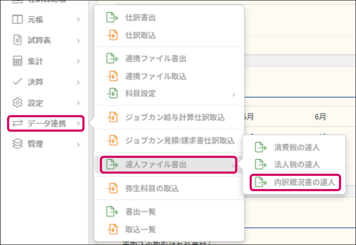Expand the 決算 sidebar chevron
This screenshot has height=245, width=356.
(x=78, y=82)
